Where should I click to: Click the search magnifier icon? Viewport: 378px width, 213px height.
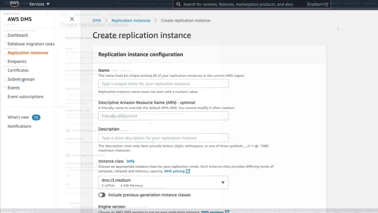click(x=178, y=4)
